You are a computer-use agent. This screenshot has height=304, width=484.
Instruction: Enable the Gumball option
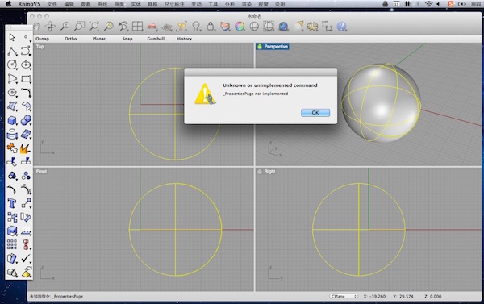point(156,39)
